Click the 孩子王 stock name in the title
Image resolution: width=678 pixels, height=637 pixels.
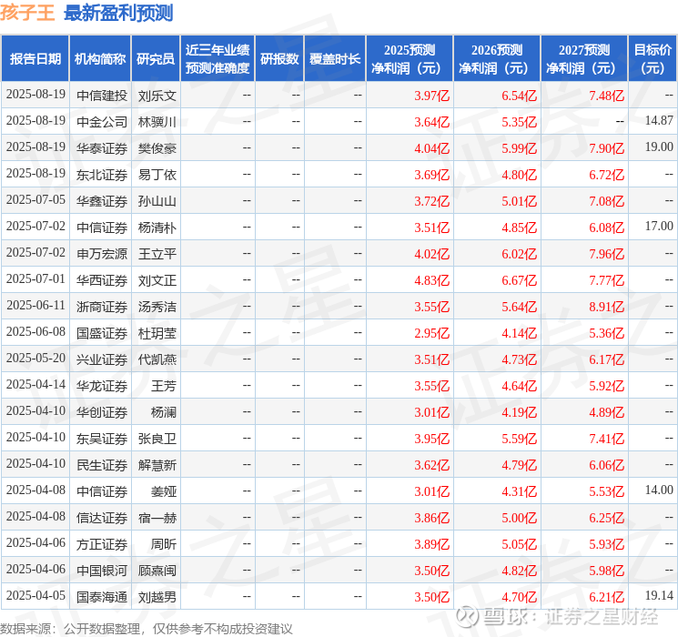click(x=27, y=13)
